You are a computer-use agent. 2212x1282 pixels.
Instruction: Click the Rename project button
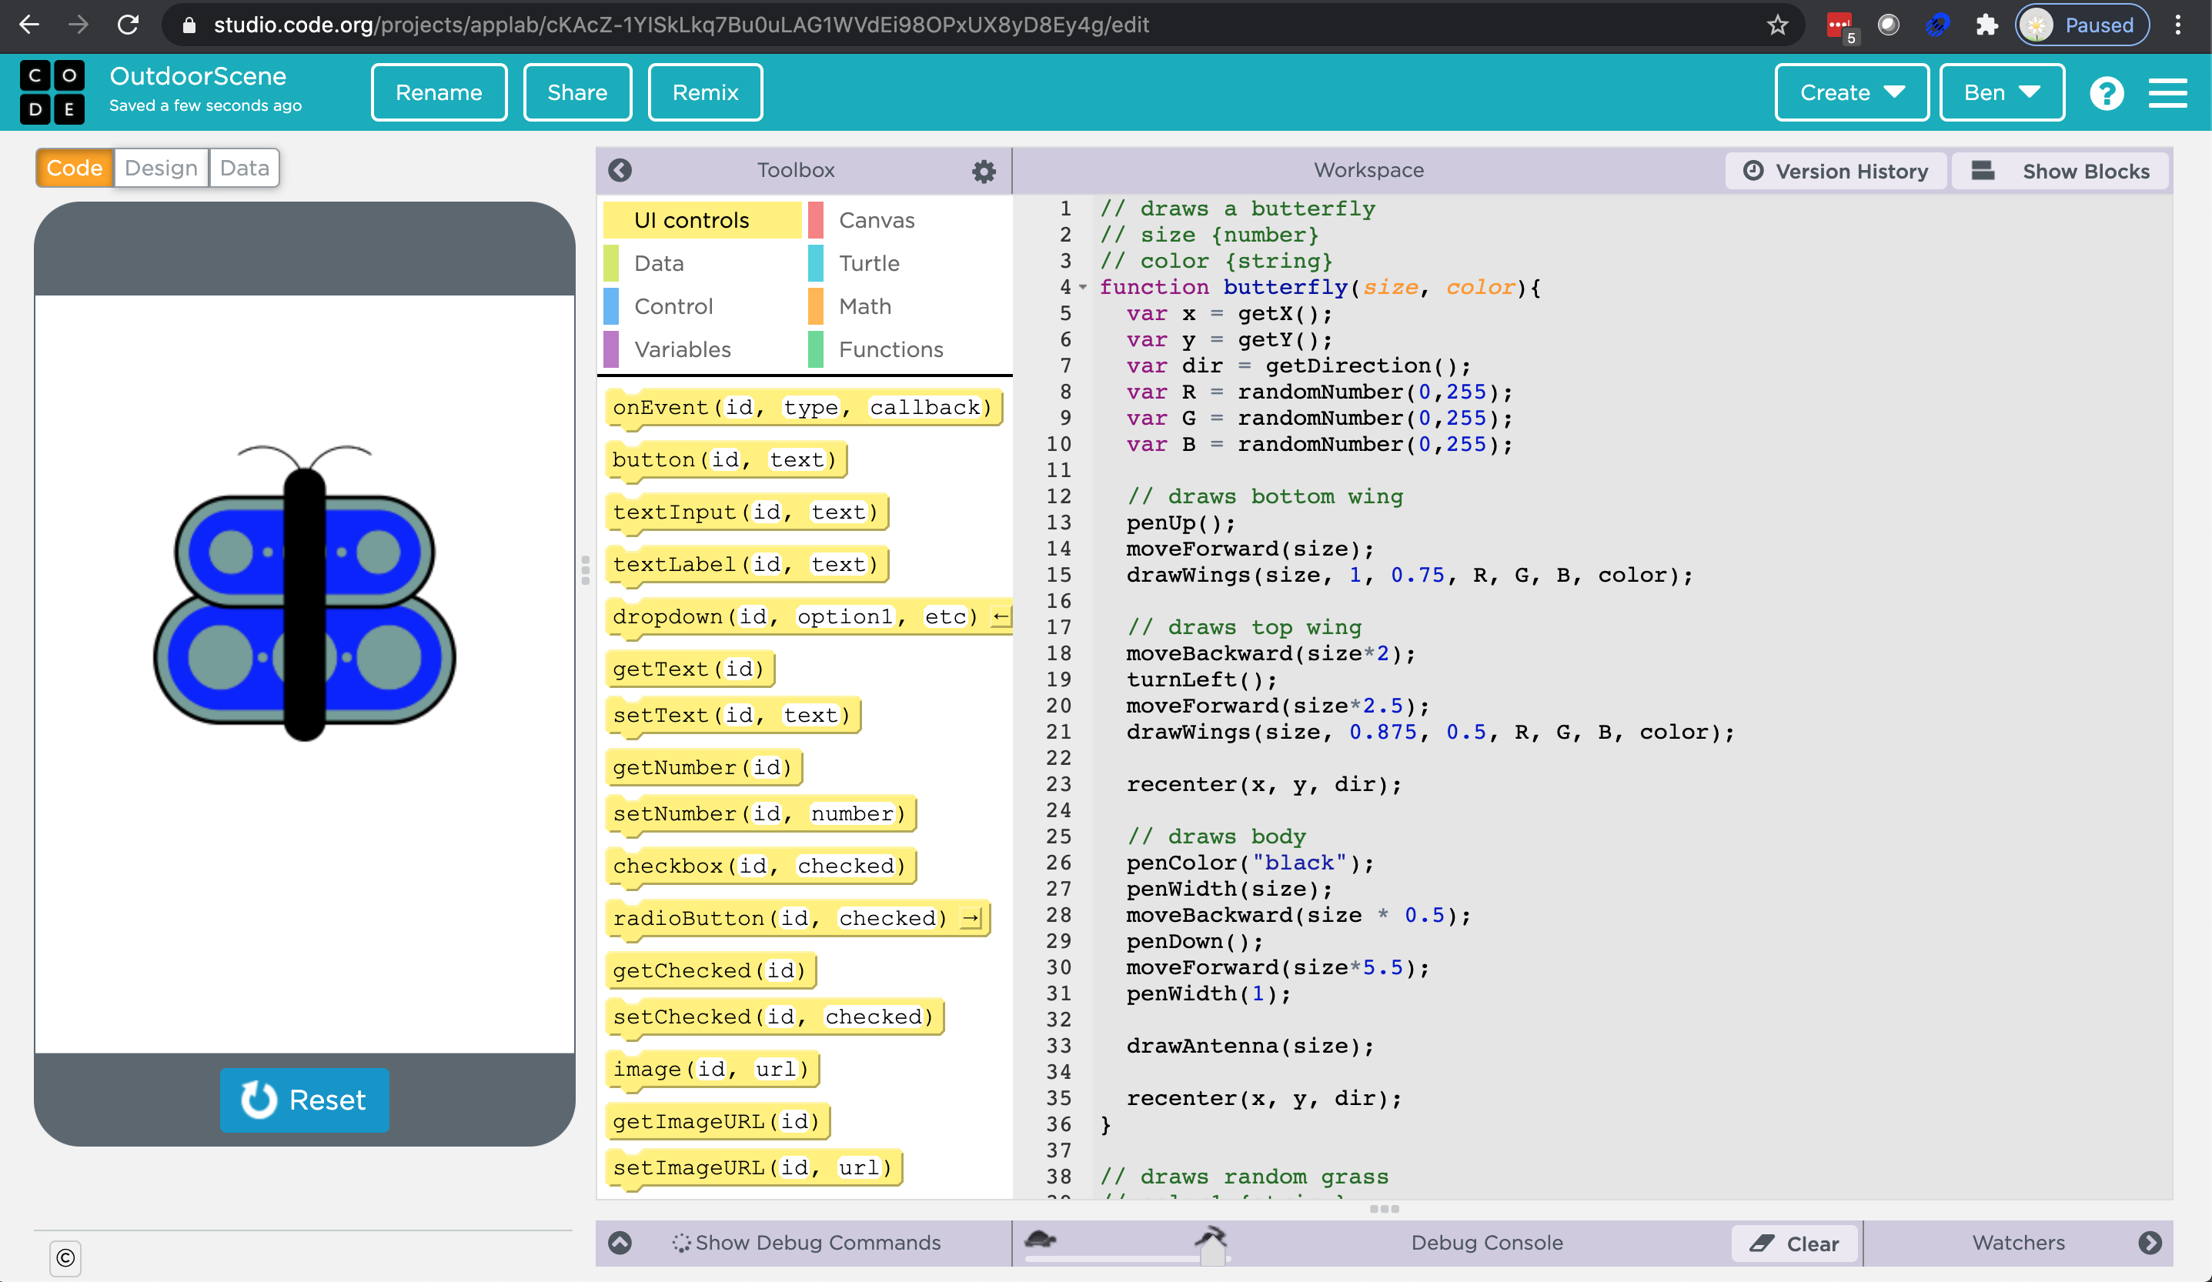(x=438, y=92)
